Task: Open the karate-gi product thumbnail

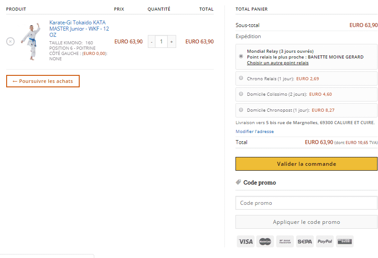Action: pos(31,42)
